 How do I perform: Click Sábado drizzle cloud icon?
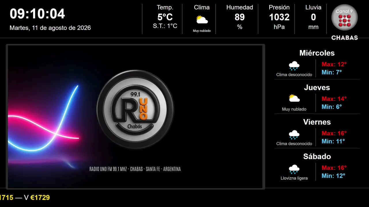pyautogui.click(x=294, y=169)
